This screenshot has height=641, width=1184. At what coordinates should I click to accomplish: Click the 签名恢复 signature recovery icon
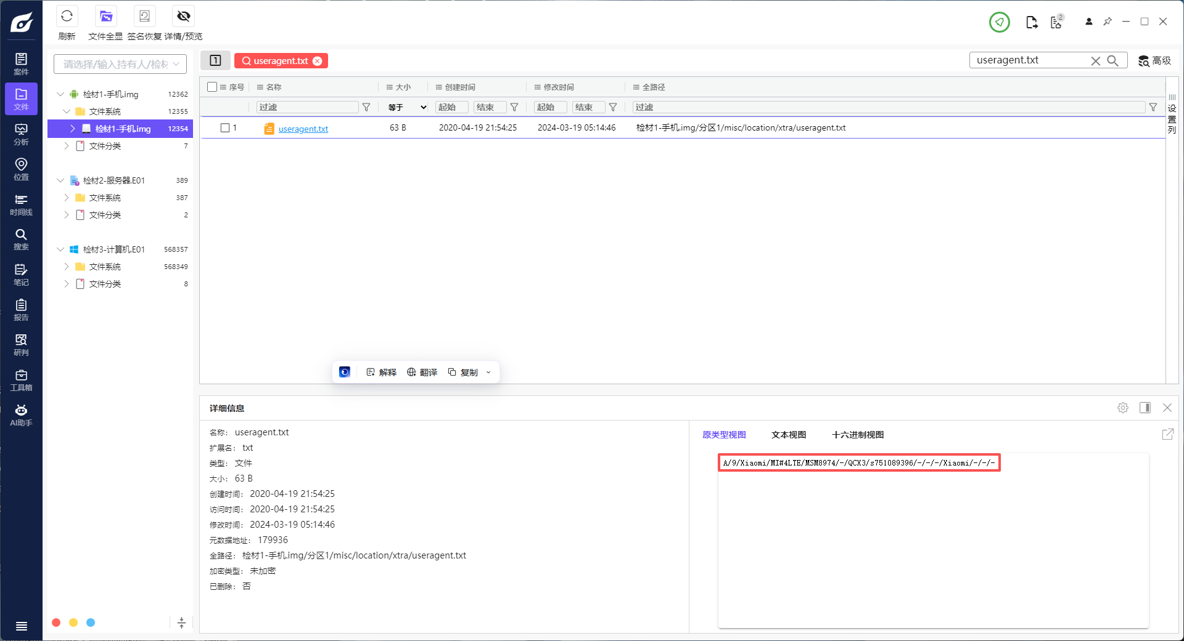pos(144,16)
